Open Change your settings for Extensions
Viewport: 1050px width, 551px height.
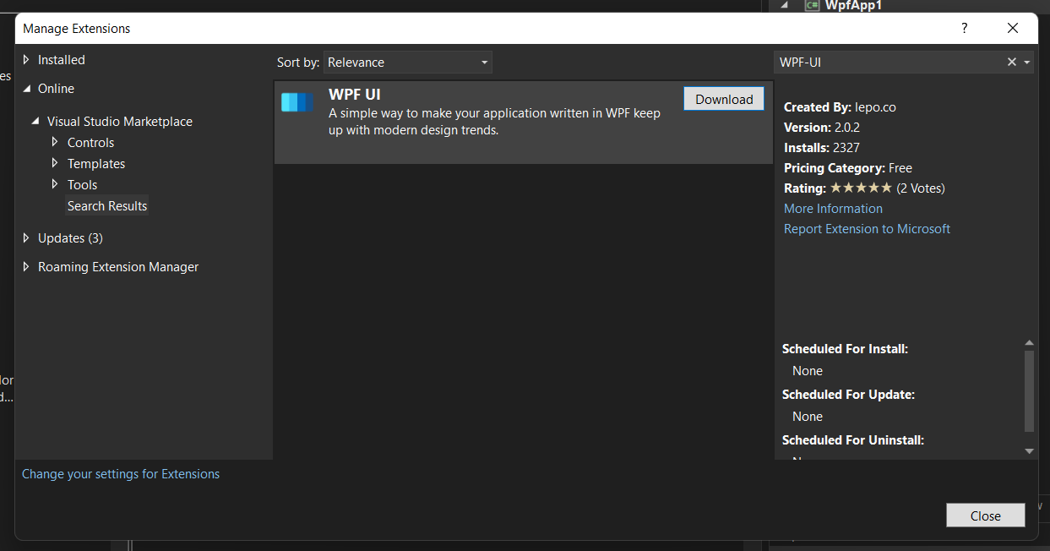(121, 473)
